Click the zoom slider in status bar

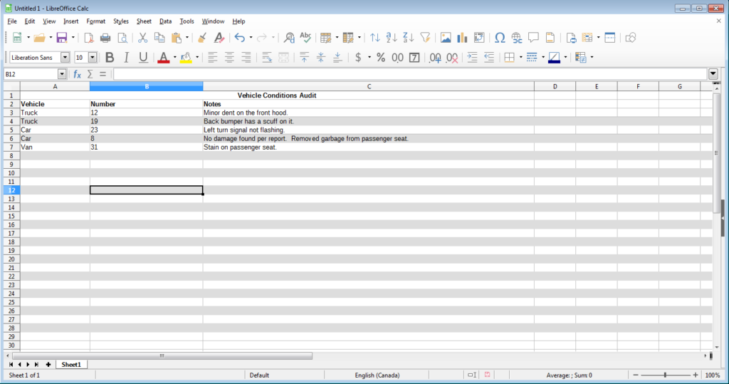pos(665,375)
